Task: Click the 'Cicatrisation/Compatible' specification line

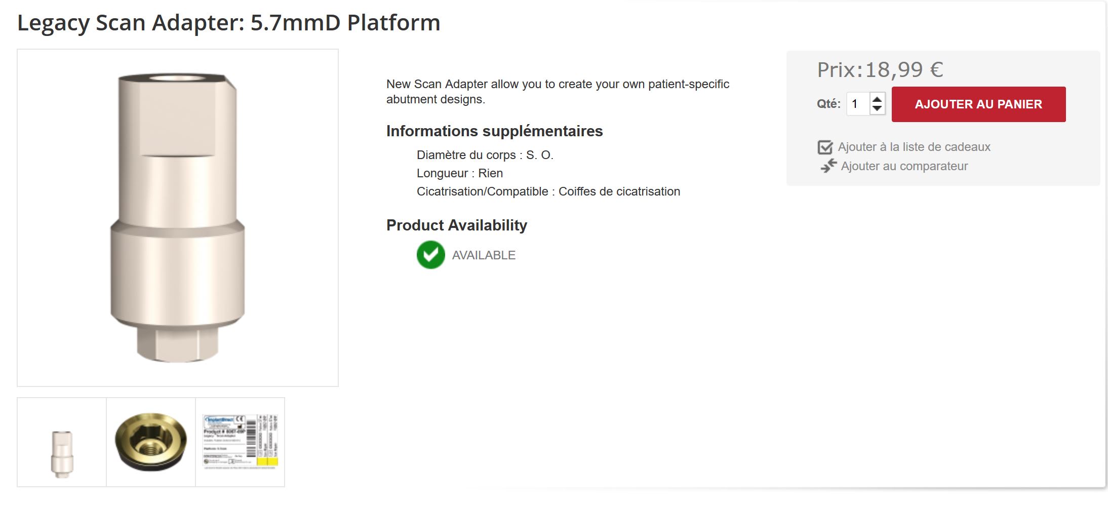Action: 548,191
